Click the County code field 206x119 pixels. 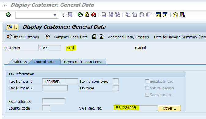(x=46, y=108)
